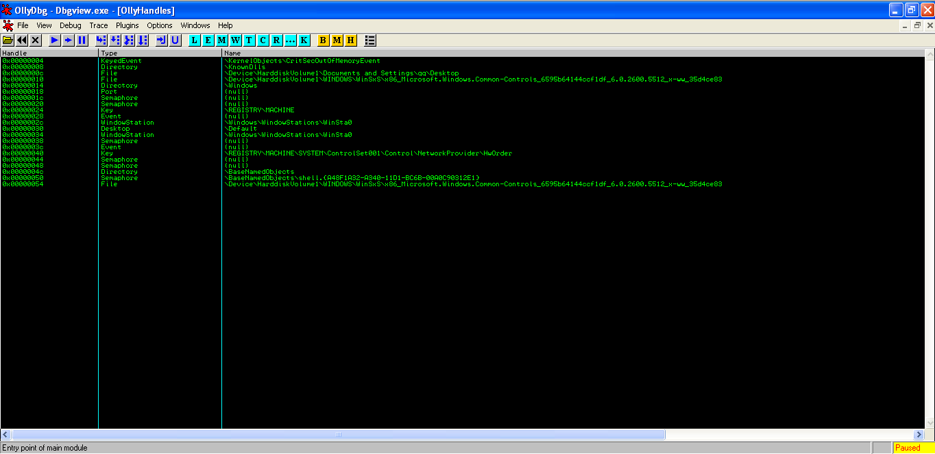Open the Windows menu
Image resolution: width=935 pixels, height=454 pixels.
pyautogui.click(x=195, y=25)
